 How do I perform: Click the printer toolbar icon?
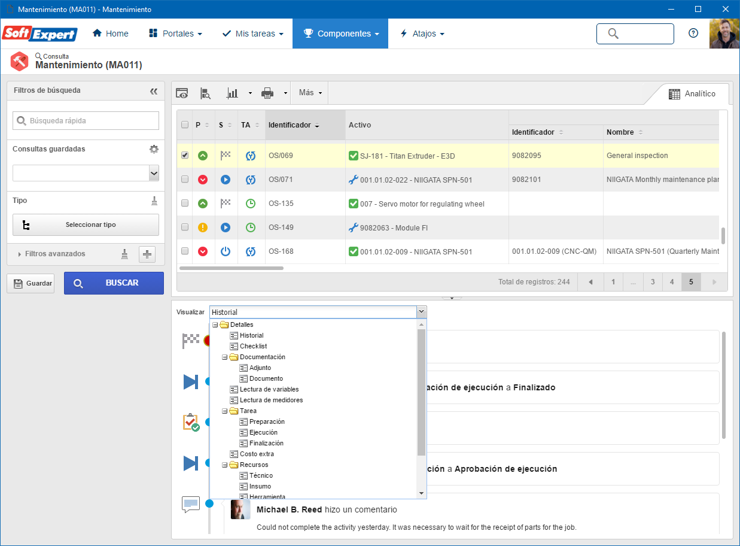click(x=267, y=93)
